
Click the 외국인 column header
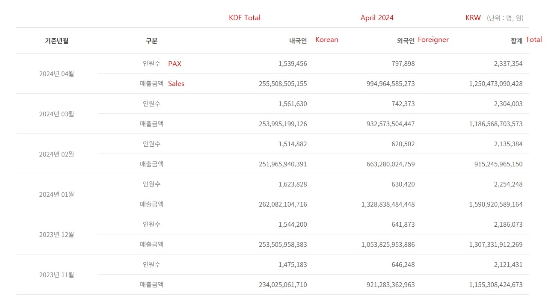point(406,41)
